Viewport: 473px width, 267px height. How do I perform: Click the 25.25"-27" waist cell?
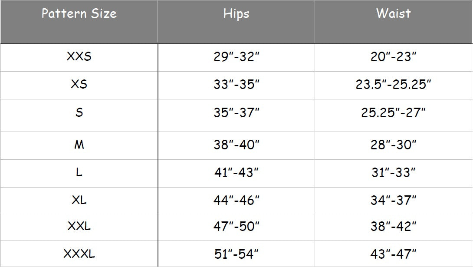click(x=393, y=113)
